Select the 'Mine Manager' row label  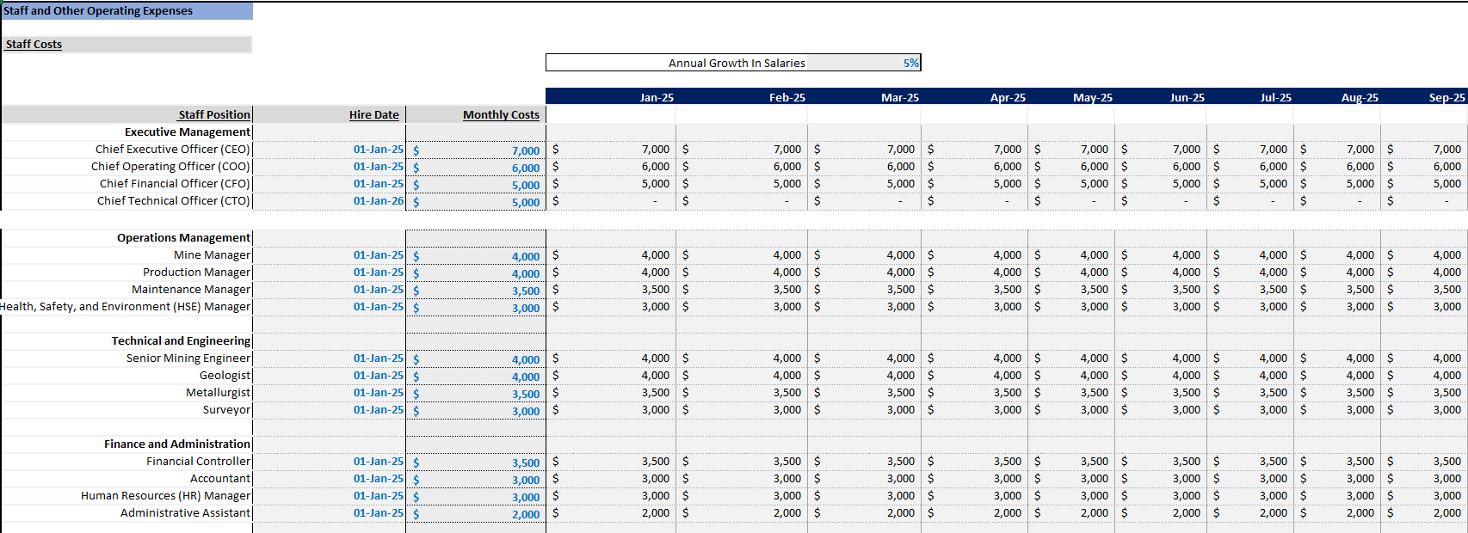click(212, 254)
